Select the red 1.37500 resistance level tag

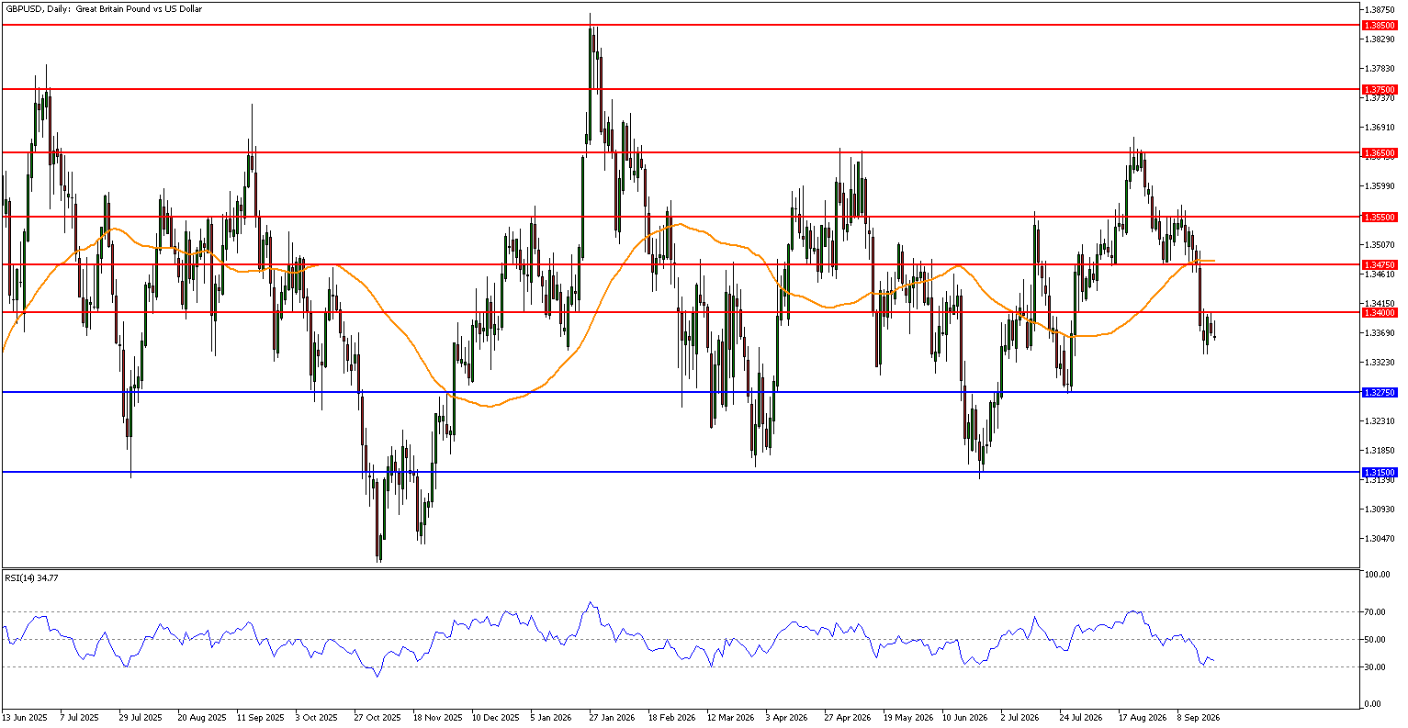click(x=1380, y=89)
